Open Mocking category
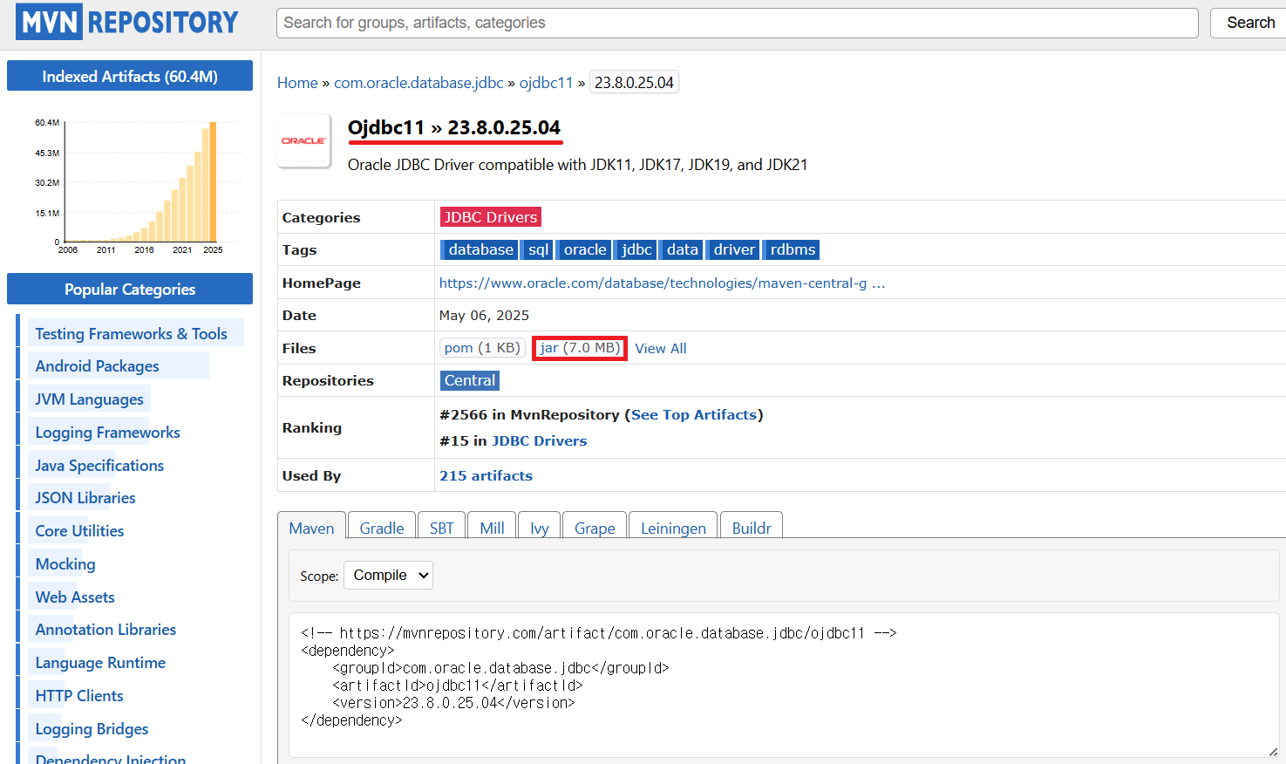 point(65,564)
